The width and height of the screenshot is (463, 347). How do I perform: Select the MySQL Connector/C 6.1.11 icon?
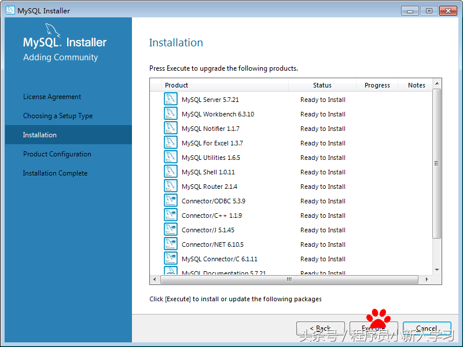pos(170,258)
